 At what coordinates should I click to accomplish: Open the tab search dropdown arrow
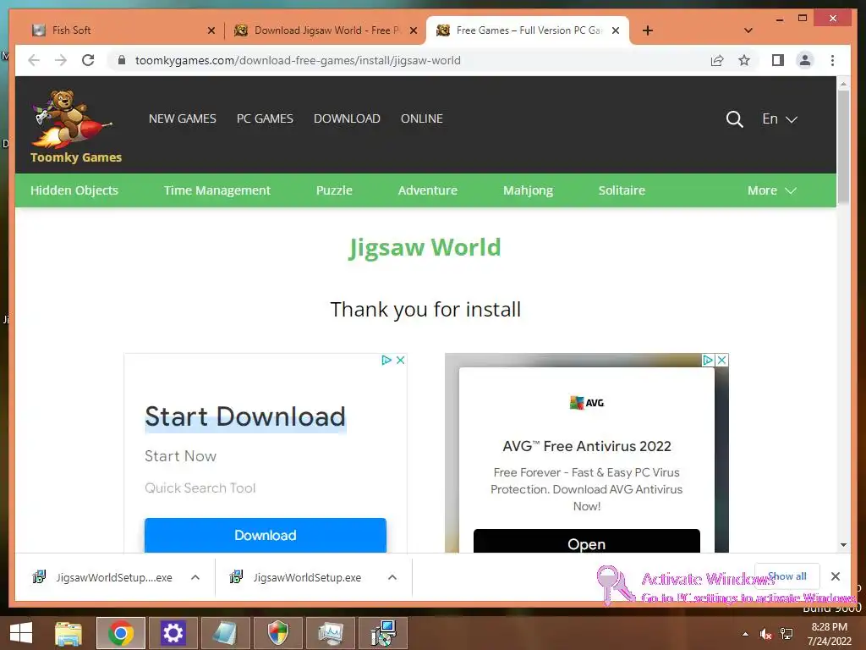tap(748, 30)
